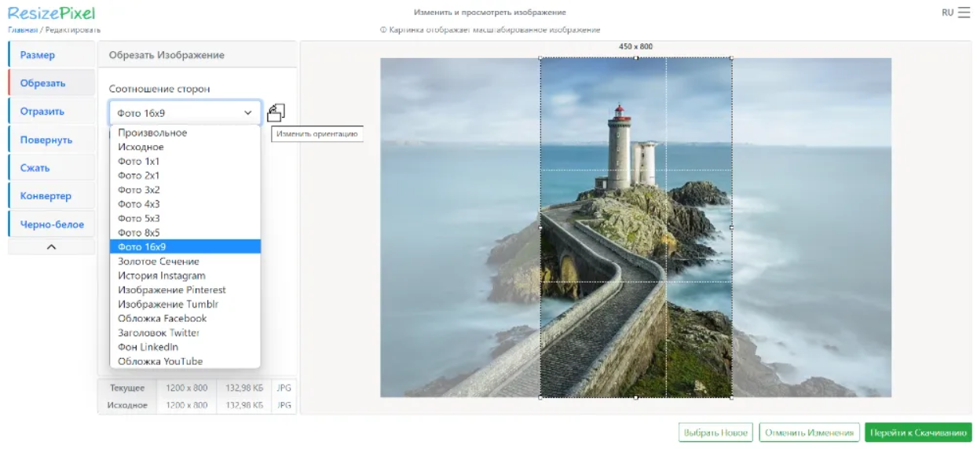Open the hamburger menu next to RU
977x449 pixels.
pos(964,13)
